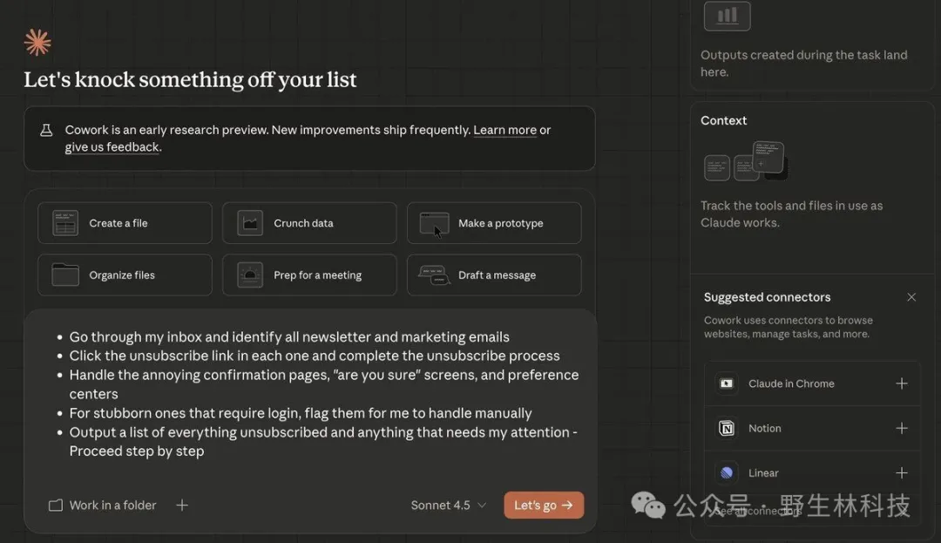Add the Claude in Chrome connector
The image size is (941, 543).
(x=902, y=383)
